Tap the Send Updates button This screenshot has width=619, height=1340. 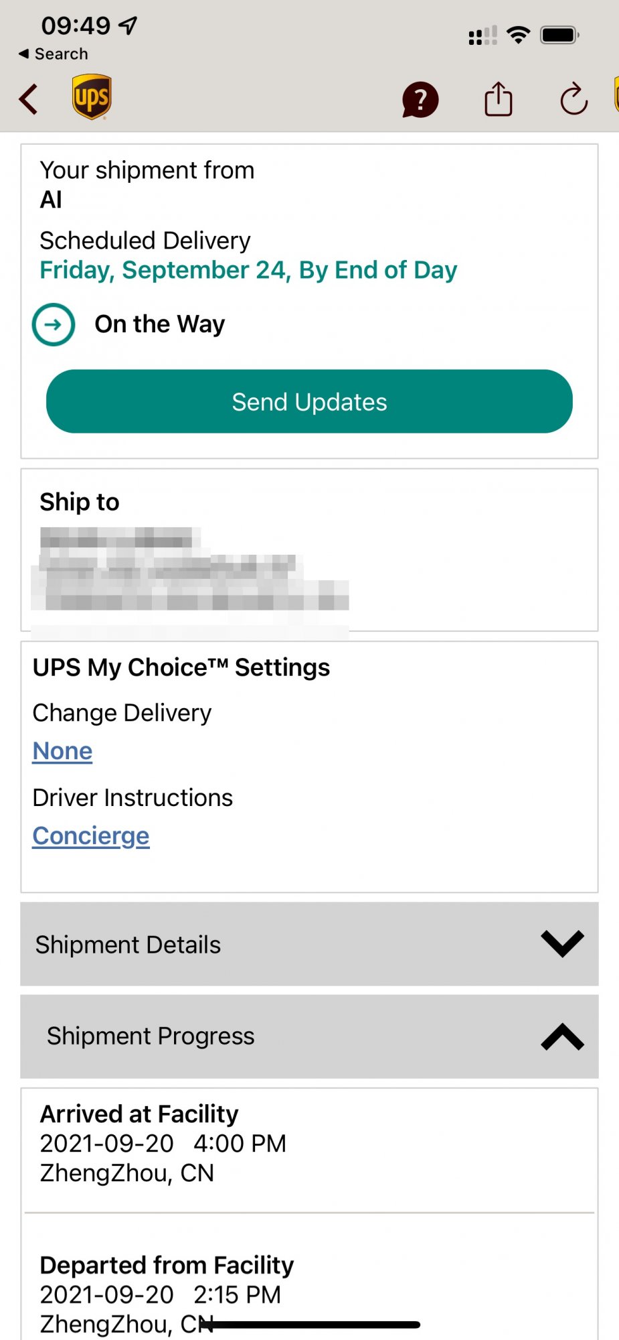309,401
